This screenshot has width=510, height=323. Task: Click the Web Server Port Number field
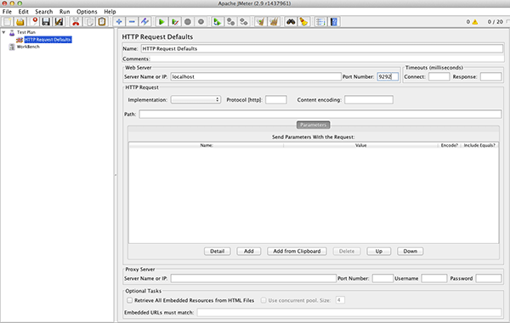pyautogui.click(x=388, y=76)
